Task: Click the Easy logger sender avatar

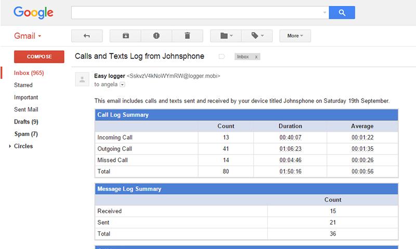Action: (82, 79)
